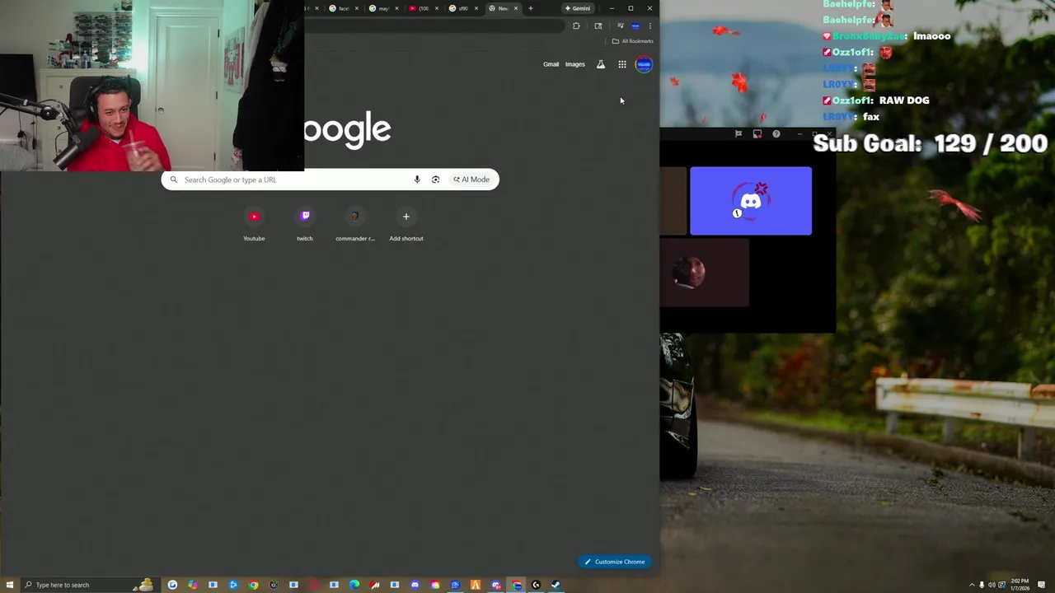Close the New Tab tab
The height and width of the screenshot is (593, 1055).
coord(516,8)
